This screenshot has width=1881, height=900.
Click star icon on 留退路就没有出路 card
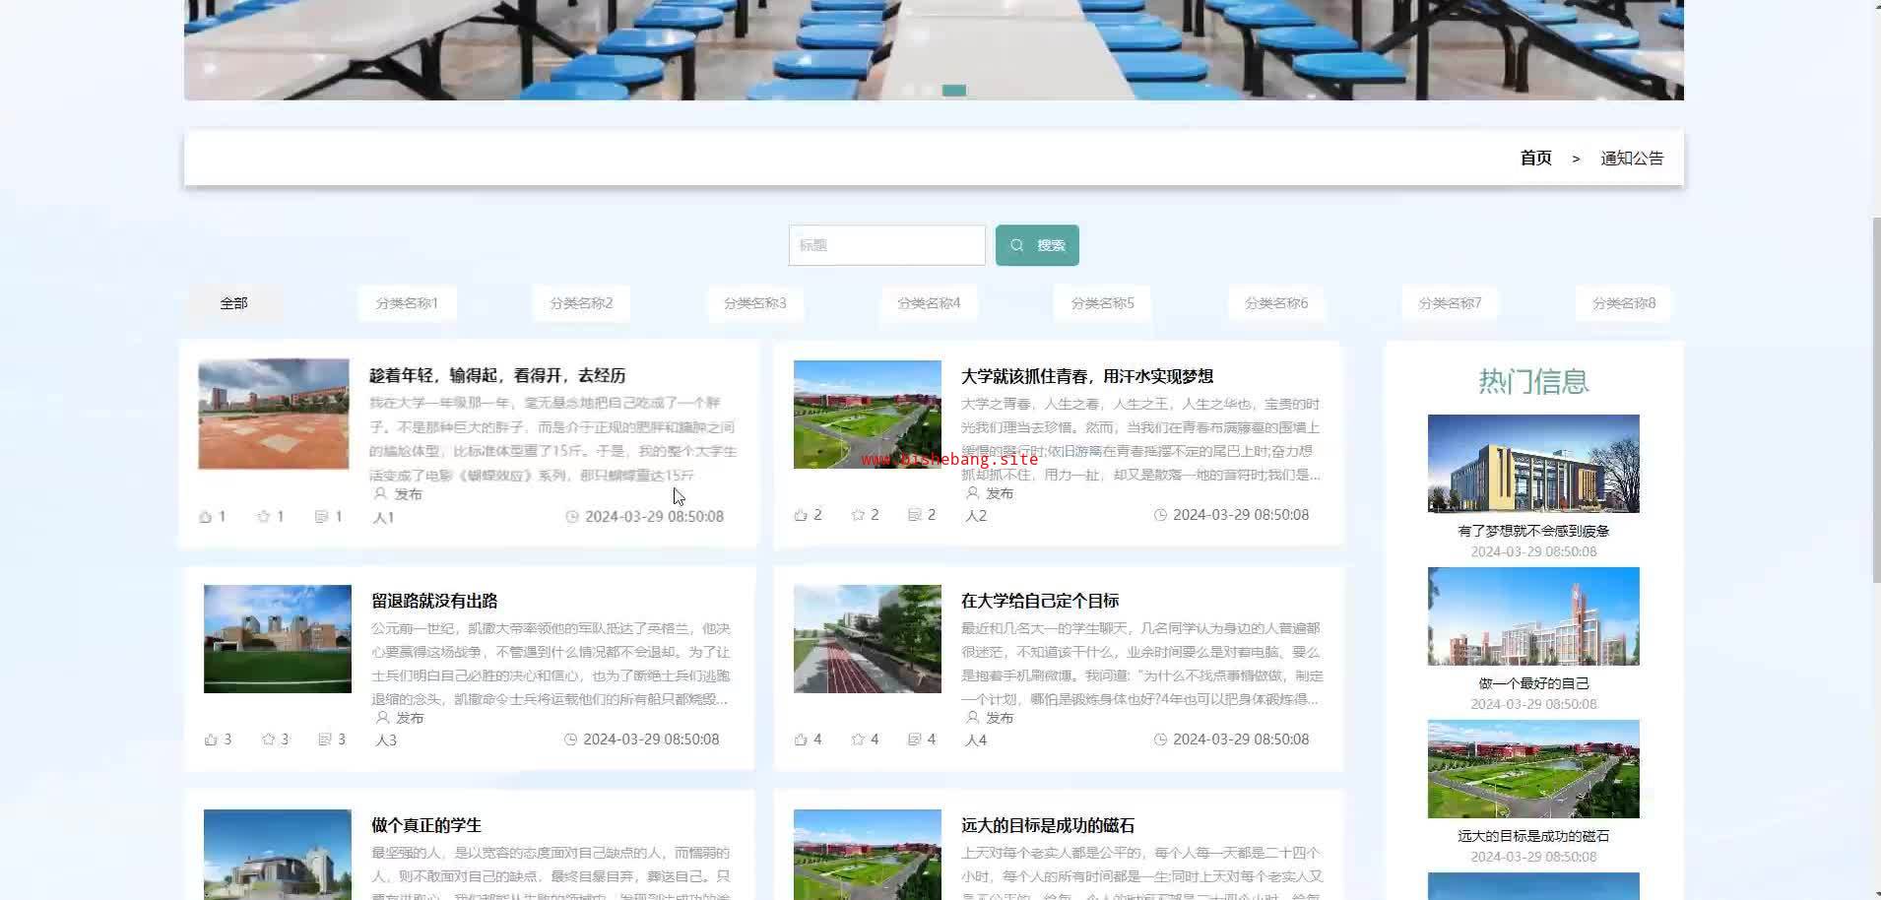tap(268, 739)
